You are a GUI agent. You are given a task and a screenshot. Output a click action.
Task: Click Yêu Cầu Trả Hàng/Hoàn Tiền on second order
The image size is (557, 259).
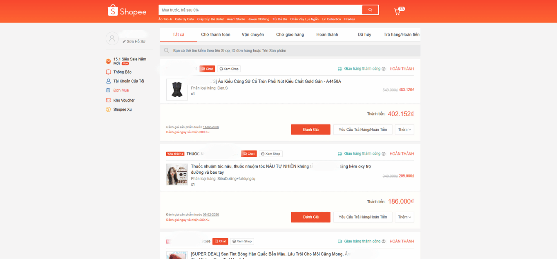[x=363, y=217]
